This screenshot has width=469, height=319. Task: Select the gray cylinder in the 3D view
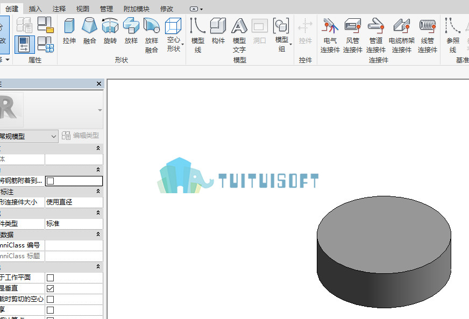(x=384, y=252)
